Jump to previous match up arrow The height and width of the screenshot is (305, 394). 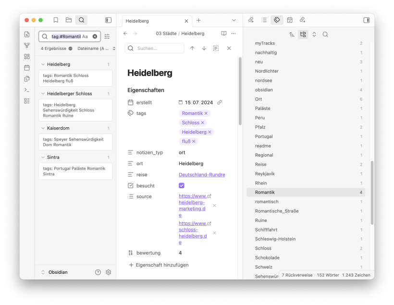pos(192,48)
